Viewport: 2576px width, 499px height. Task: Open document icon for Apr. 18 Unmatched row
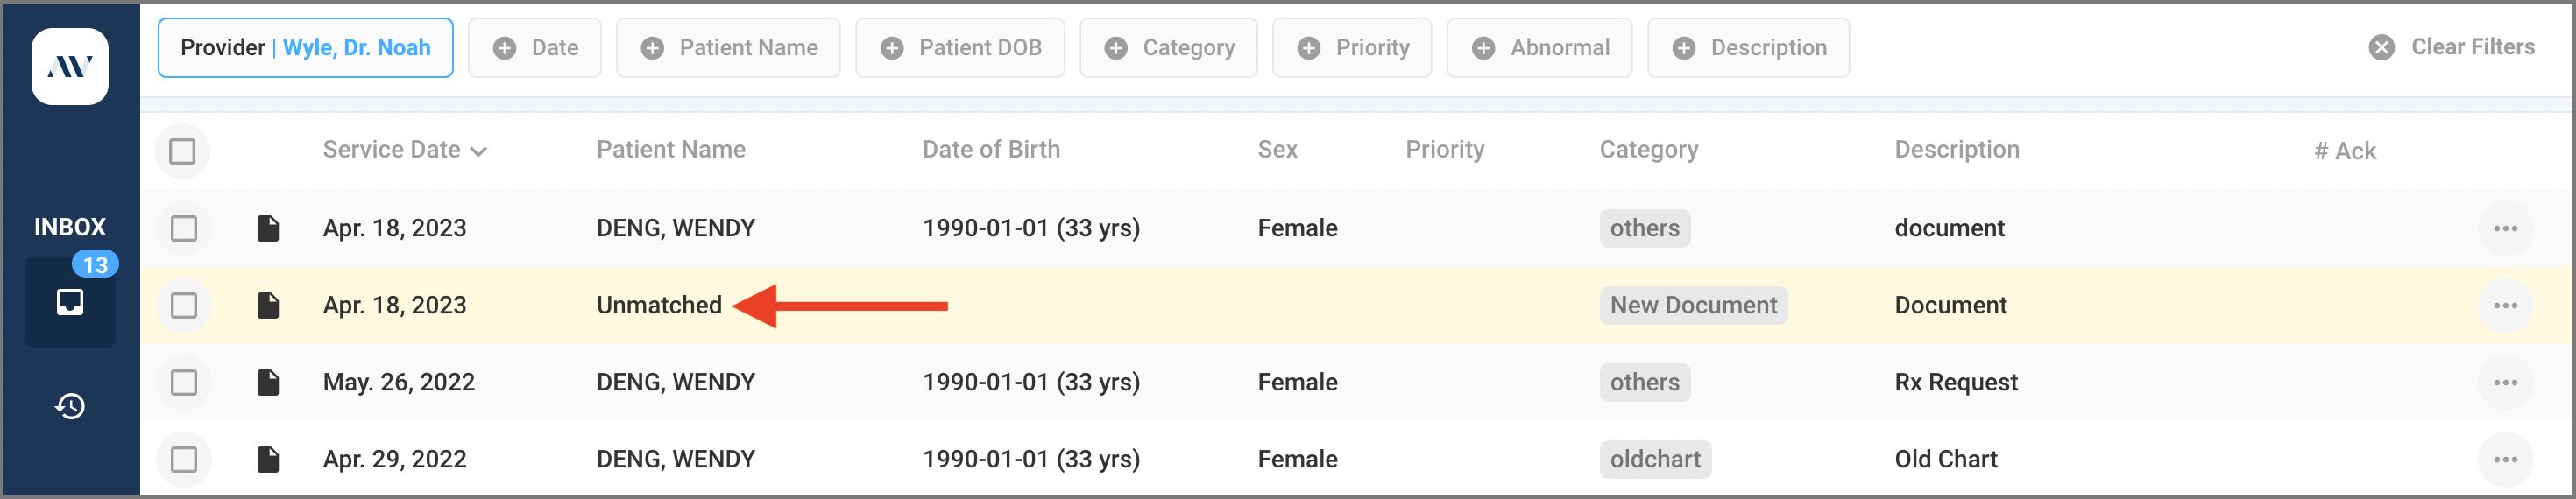[268, 305]
